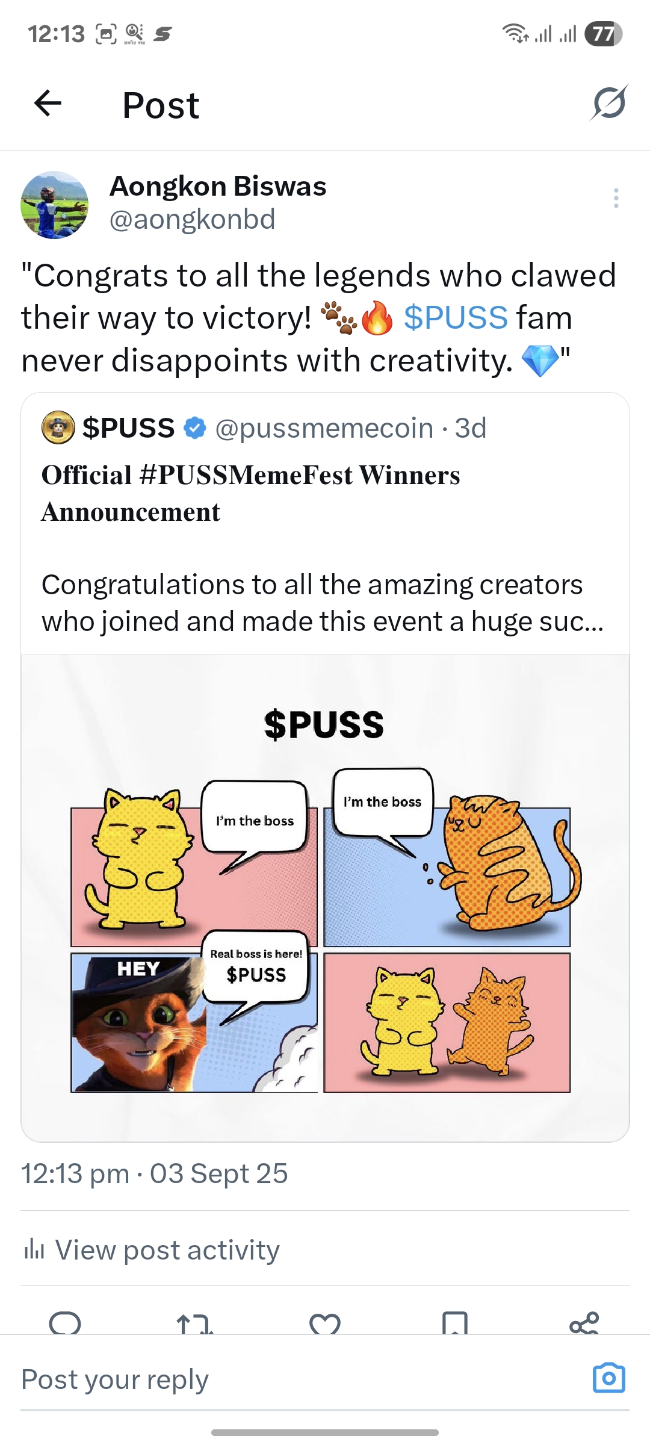
Task: Tap the @aongkonbd handle
Action: tap(193, 219)
